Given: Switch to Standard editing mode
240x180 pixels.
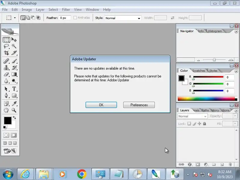Looking at the screenshot, I should point(6,135).
